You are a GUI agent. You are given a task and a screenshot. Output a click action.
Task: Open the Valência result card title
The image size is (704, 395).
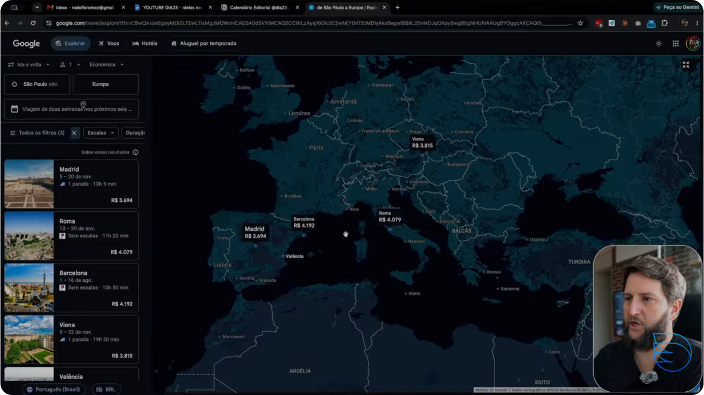(71, 377)
